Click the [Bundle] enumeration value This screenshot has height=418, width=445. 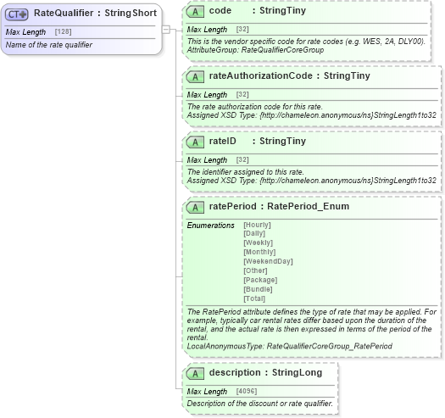pos(258,289)
